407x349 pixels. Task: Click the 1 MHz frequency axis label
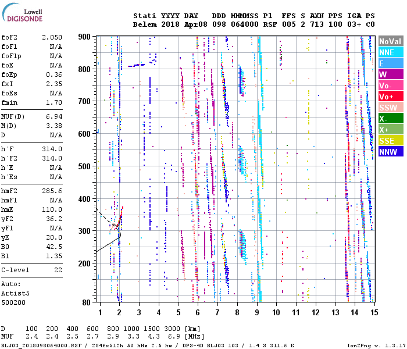(100, 312)
